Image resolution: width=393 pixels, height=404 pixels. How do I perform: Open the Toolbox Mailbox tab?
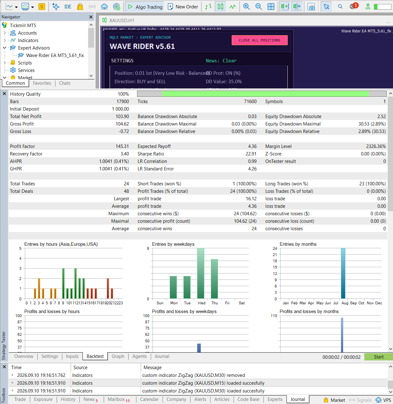[119, 399]
